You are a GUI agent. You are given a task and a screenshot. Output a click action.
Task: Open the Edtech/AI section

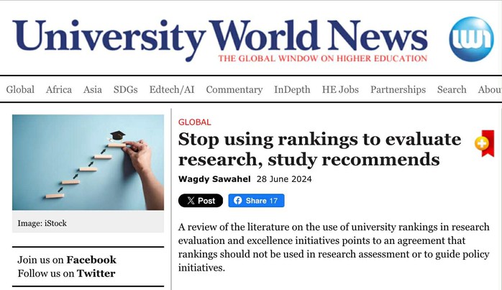(x=172, y=90)
